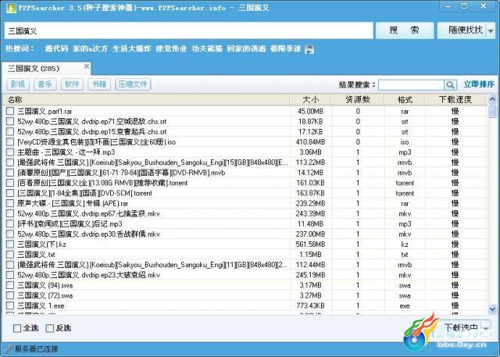Click the 搜索 search button
This screenshot has height=357, width=500.
click(x=405, y=30)
